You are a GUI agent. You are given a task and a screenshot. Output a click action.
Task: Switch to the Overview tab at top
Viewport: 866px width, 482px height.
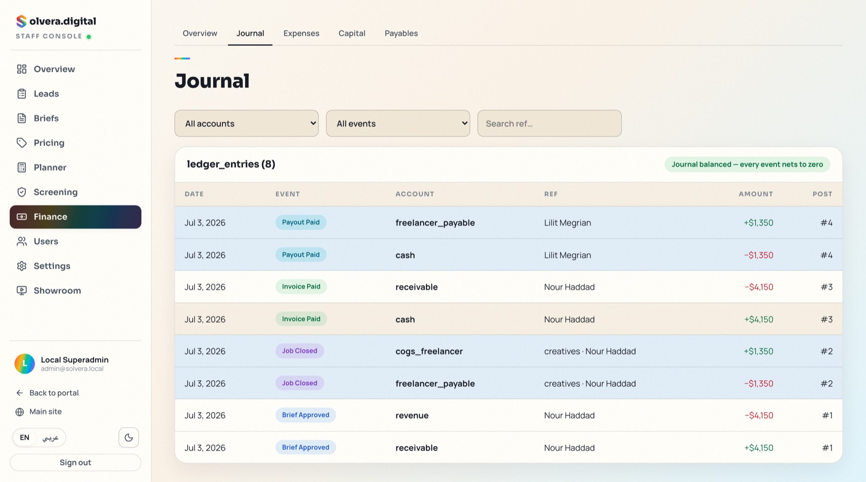pyautogui.click(x=200, y=33)
